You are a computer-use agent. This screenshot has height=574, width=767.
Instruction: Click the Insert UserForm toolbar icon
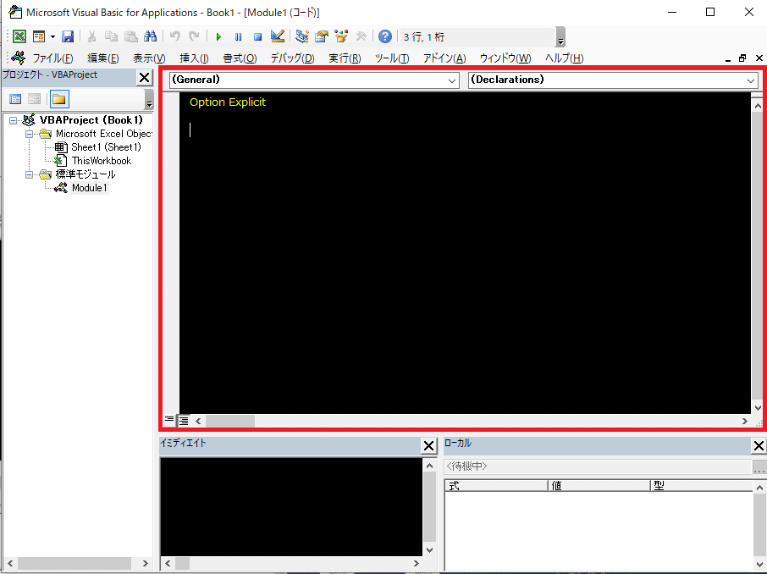pos(39,36)
